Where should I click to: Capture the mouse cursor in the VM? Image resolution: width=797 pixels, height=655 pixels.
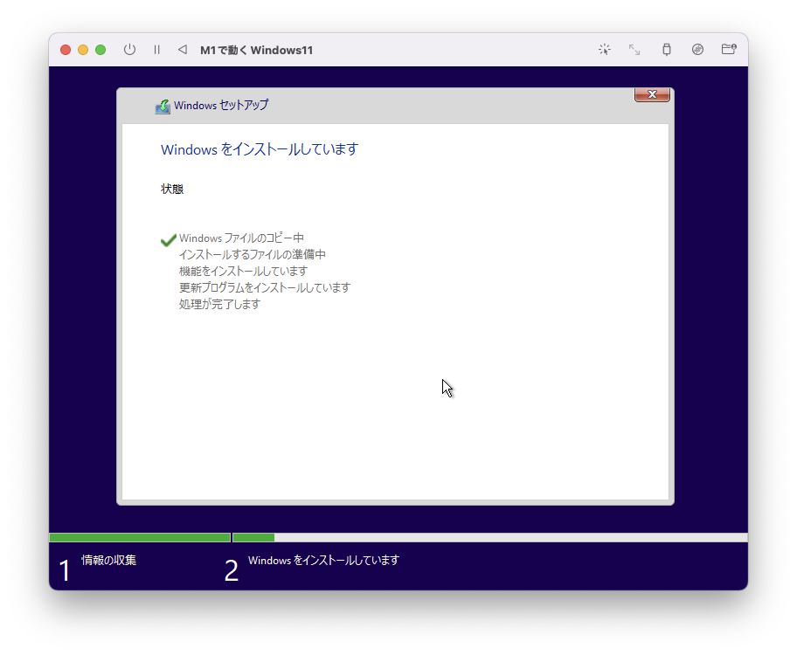pyautogui.click(x=605, y=50)
